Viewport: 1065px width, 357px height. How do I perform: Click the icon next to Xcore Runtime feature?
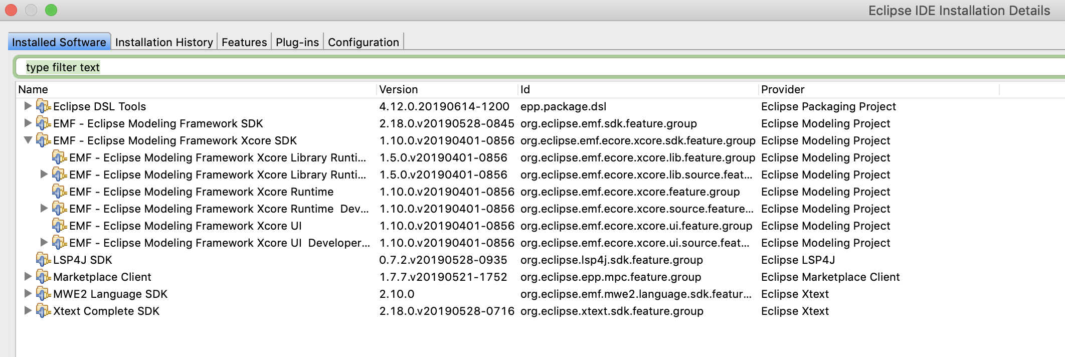(60, 192)
